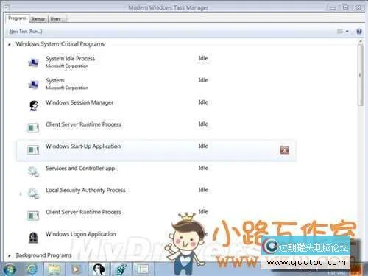
Task: Launch Internet Explorer from the taskbar
Action: [32, 269]
